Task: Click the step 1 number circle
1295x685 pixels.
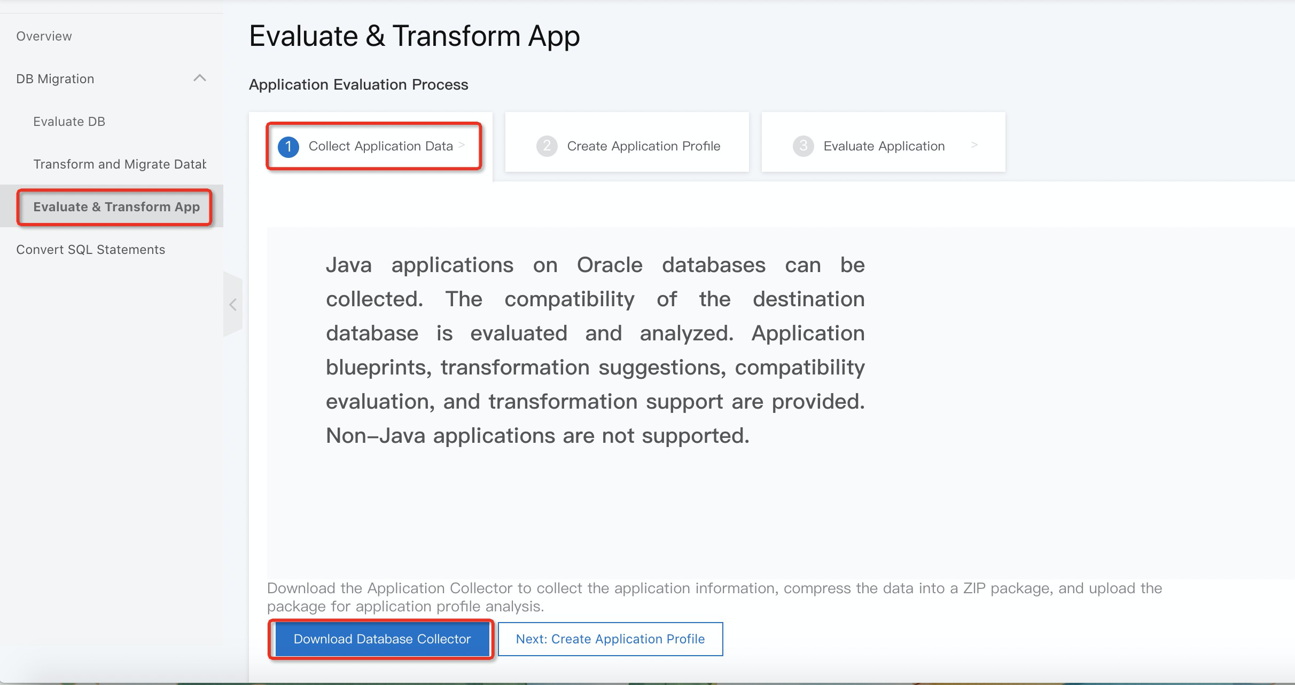Action: click(x=288, y=146)
